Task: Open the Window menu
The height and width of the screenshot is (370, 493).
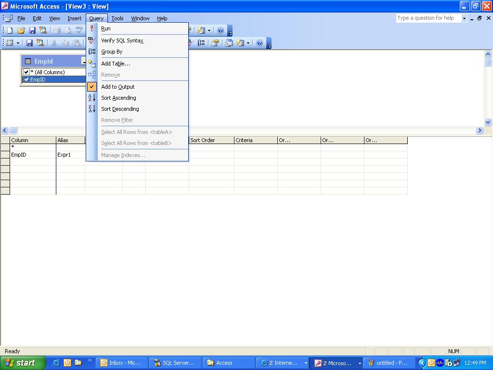Action: [140, 18]
